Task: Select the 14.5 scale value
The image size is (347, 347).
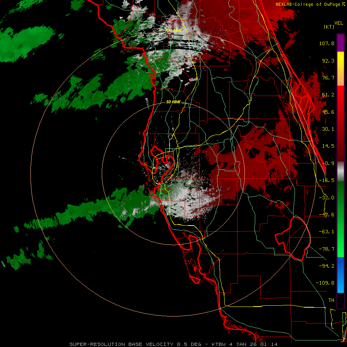Action: click(328, 146)
